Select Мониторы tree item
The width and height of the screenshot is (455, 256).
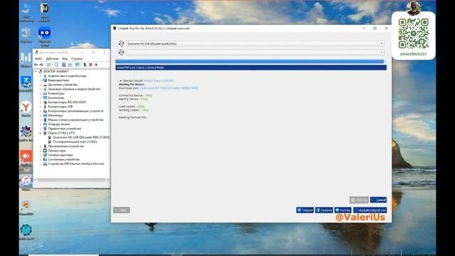pyautogui.click(x=55, y=115)
